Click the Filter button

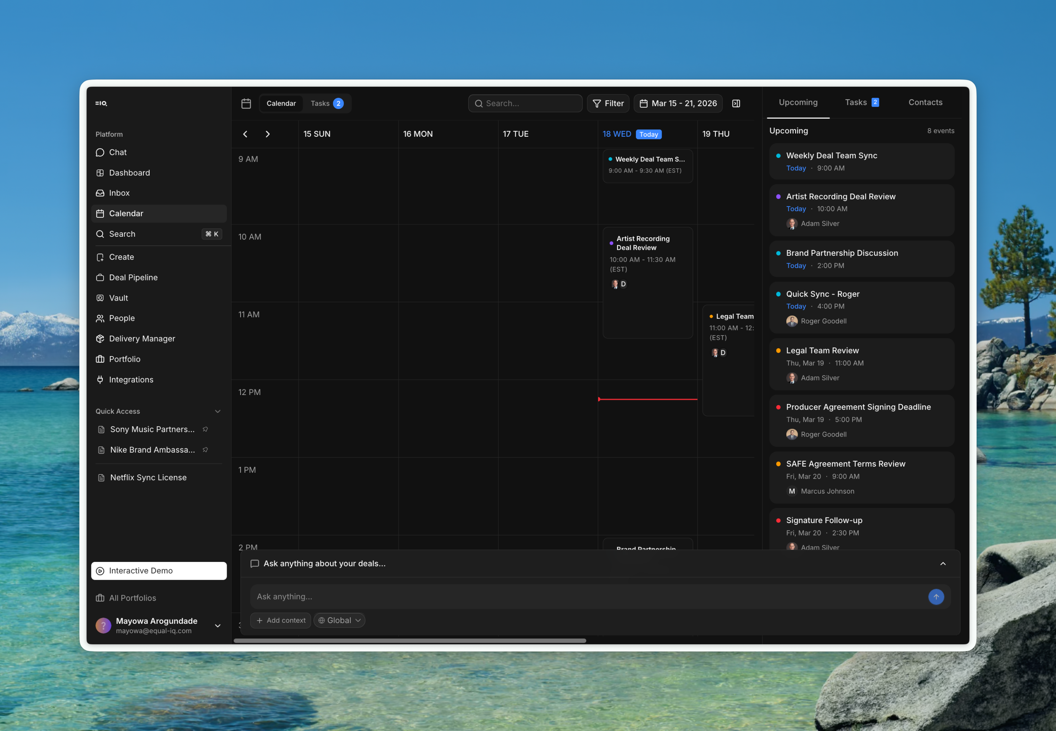pyautogui.click(x=608, y=103)
